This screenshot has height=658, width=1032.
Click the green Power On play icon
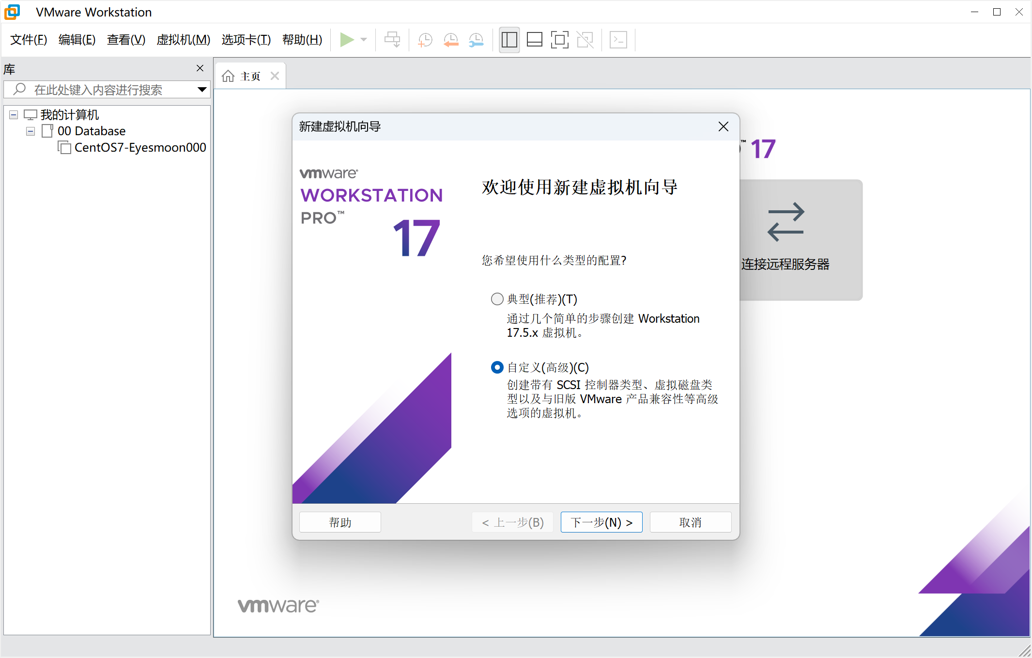347,40
